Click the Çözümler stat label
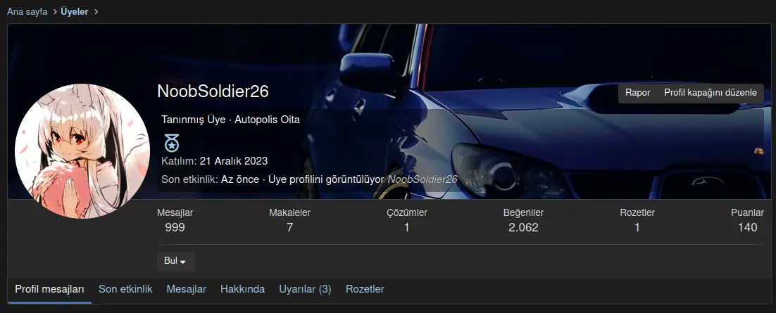Viewport: 776px width, 313px height. pyautogui.click(x=407, y=212)
